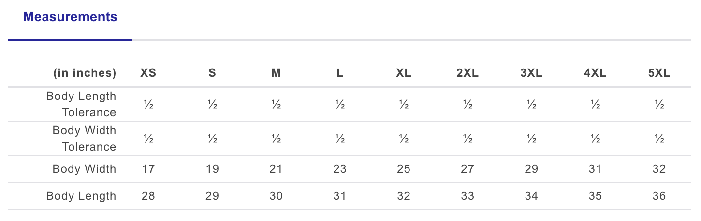
Task: Click the XS body width value 17
Action: click(x=148, y=169)
